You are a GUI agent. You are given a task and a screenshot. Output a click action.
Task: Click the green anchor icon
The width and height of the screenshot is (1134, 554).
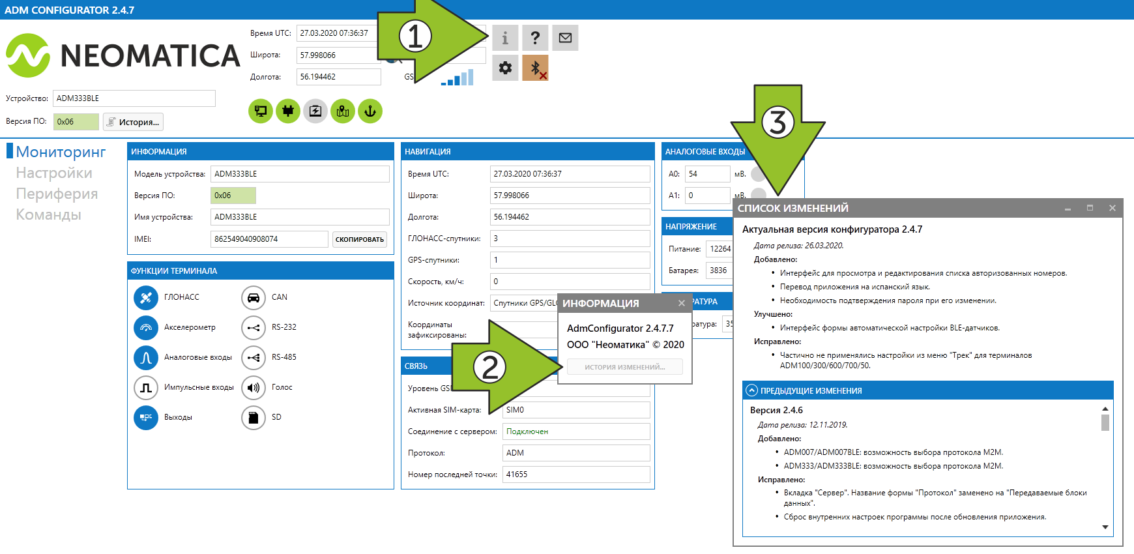pos(370,111)
